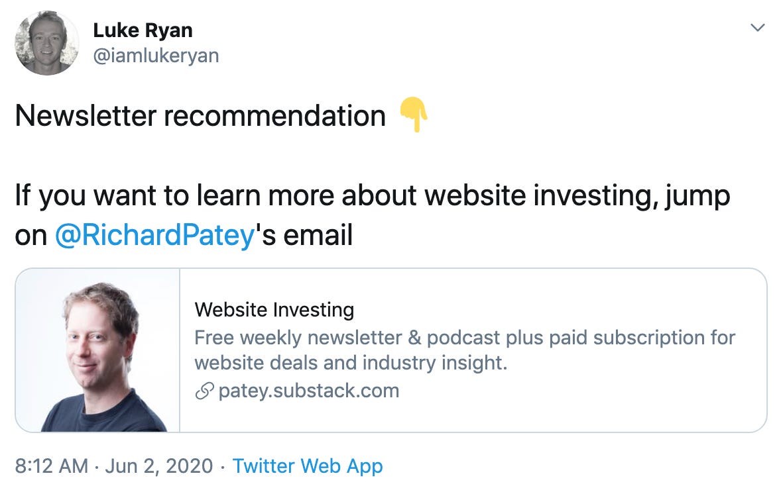The height and width of the screenshot is (494, 781).
Task: Click 'website deals and industry insight' line
Action: pyautogui.click(x=351, y=363)
